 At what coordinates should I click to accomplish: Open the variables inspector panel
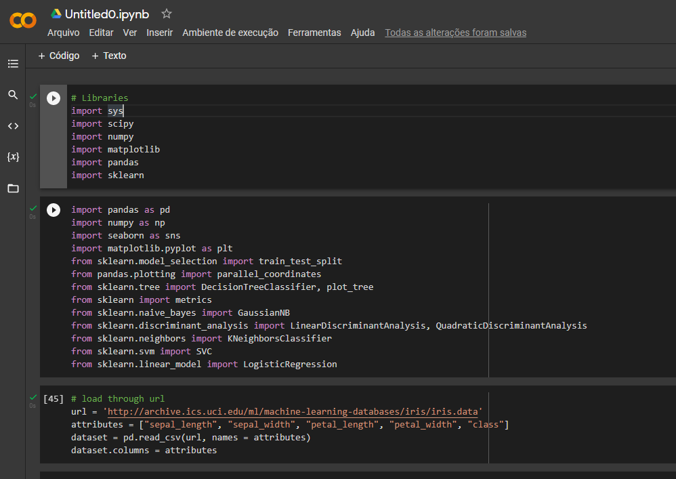pyautogui.click(x=12, y=157)
